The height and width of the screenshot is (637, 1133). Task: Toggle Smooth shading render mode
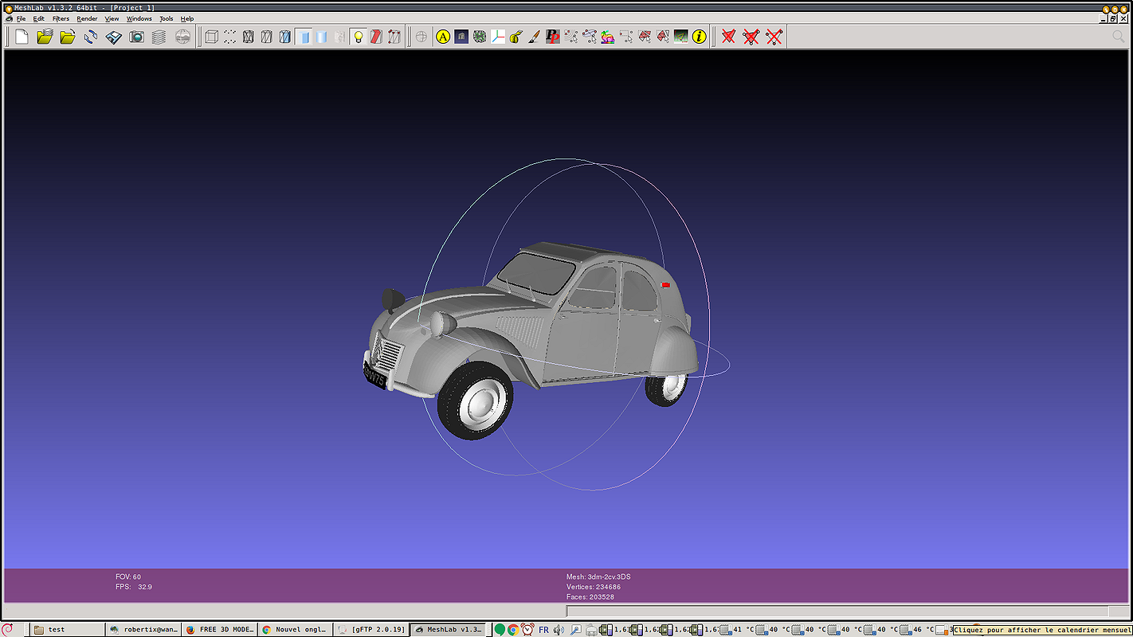click(x=322, y=37)
